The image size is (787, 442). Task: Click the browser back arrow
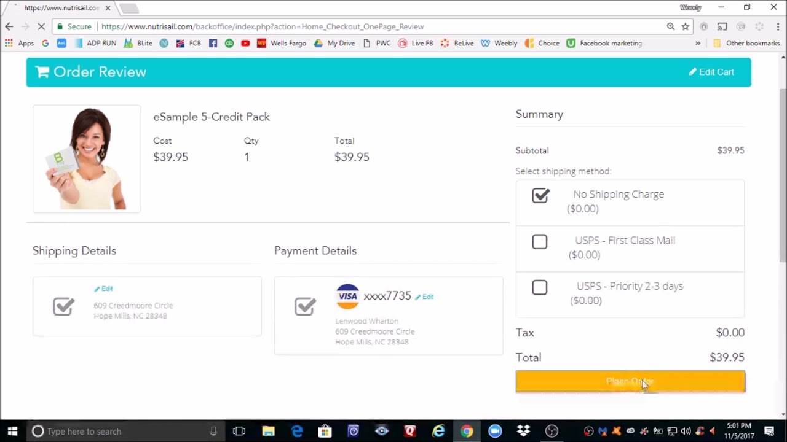(x=9, y=26)
